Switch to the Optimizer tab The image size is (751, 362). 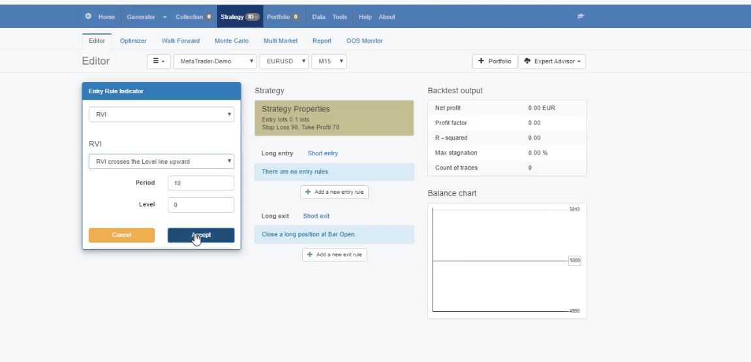(132, 40)
